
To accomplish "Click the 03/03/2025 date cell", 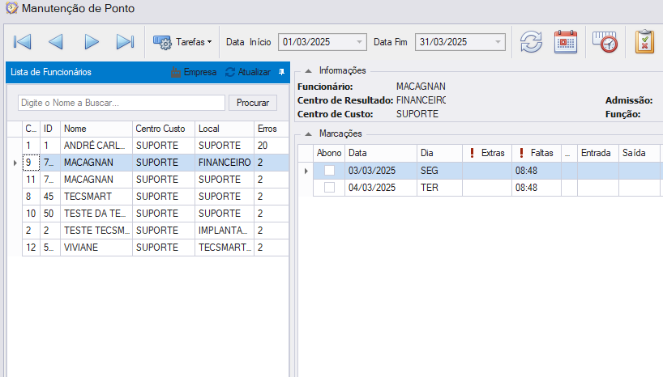I will click(x=381, y=171).
